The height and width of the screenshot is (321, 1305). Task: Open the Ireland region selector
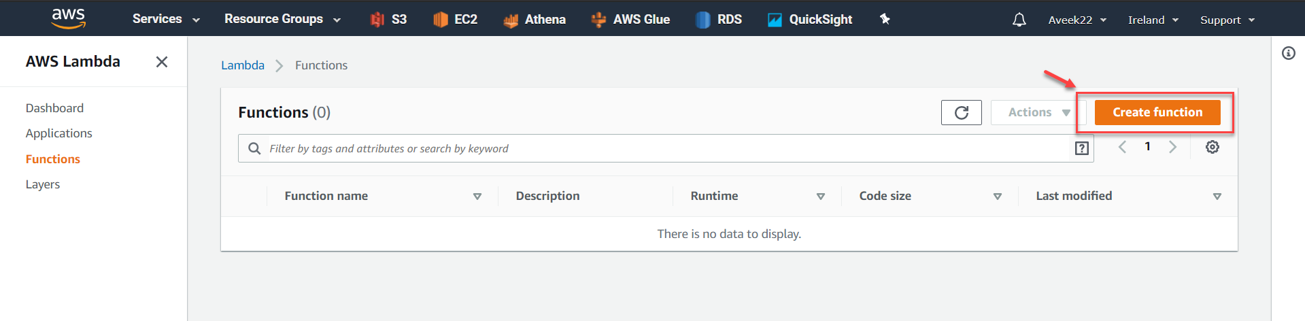click(1153, 20)
